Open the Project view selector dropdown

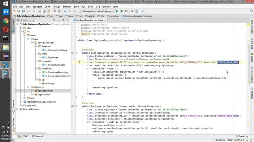(26, 20)
